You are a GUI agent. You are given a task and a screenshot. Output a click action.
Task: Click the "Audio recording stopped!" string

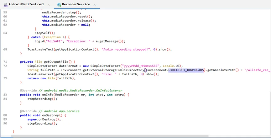click(126, 49)
